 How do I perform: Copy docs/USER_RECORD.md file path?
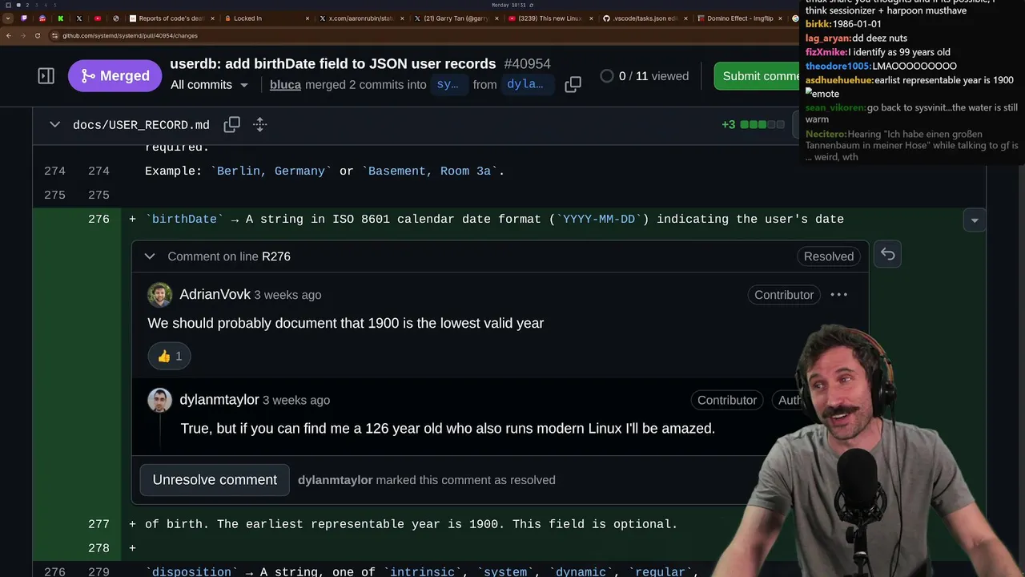(x=231, y=124)
